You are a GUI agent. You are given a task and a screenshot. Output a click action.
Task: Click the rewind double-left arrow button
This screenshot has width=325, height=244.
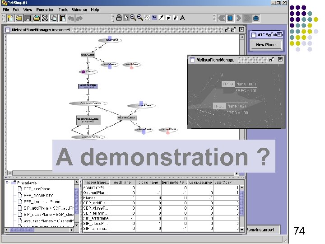[x=222, y=18]
